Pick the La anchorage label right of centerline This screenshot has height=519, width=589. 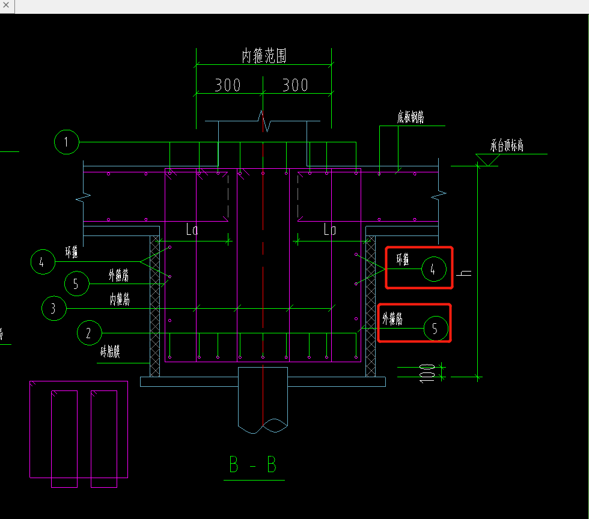click(330, 229)
